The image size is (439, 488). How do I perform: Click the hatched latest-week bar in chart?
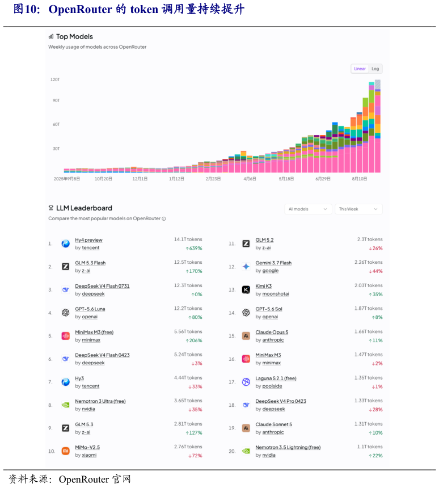click(378, 85)
